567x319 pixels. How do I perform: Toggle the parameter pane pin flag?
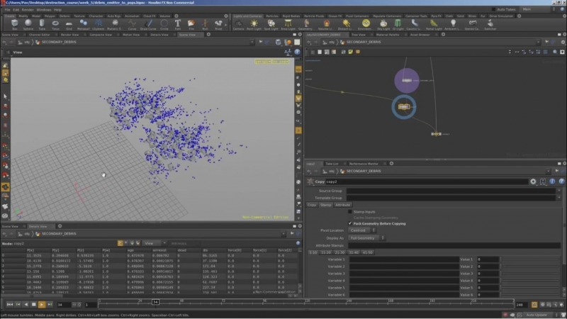coord(557,171)
